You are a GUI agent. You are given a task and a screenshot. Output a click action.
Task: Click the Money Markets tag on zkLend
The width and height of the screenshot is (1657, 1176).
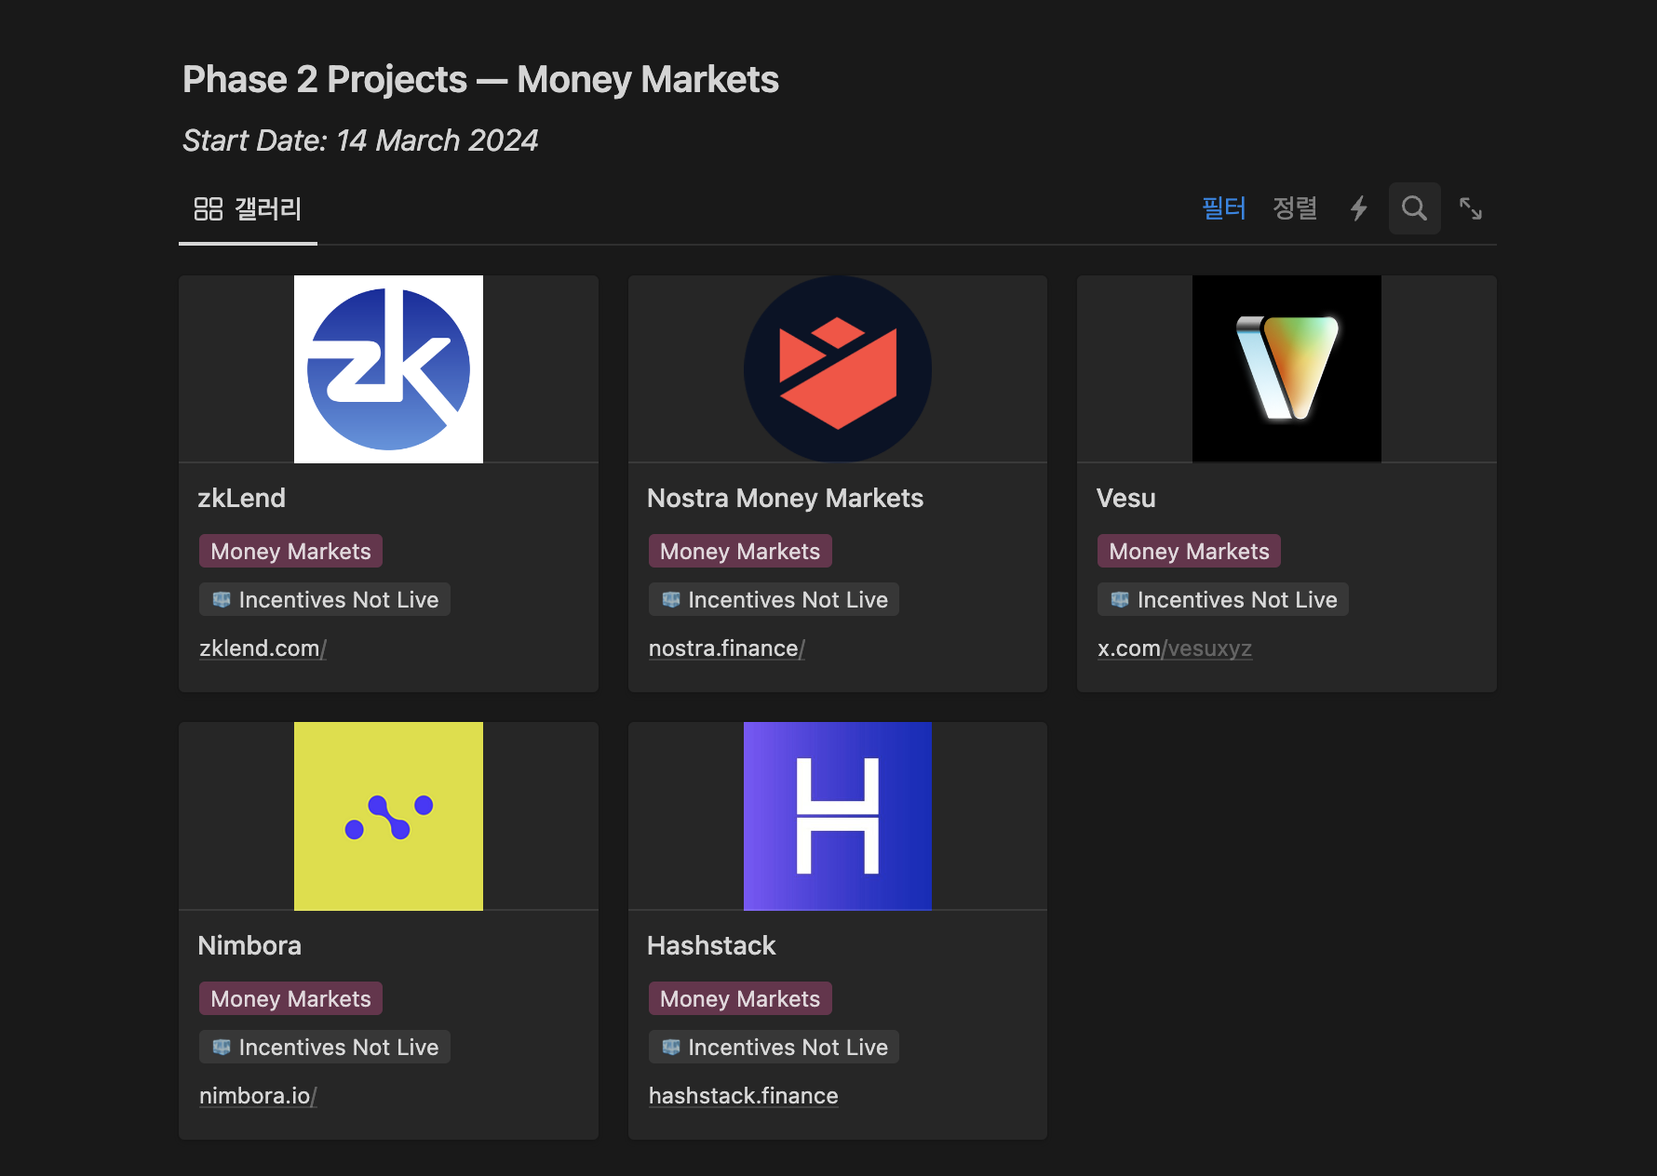[x=291, y=551]
